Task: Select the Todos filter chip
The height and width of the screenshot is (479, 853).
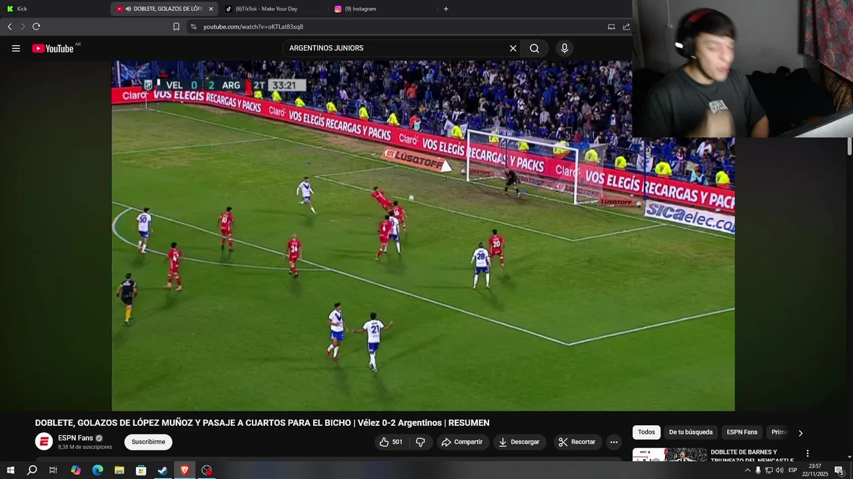Action: point(646,432)
